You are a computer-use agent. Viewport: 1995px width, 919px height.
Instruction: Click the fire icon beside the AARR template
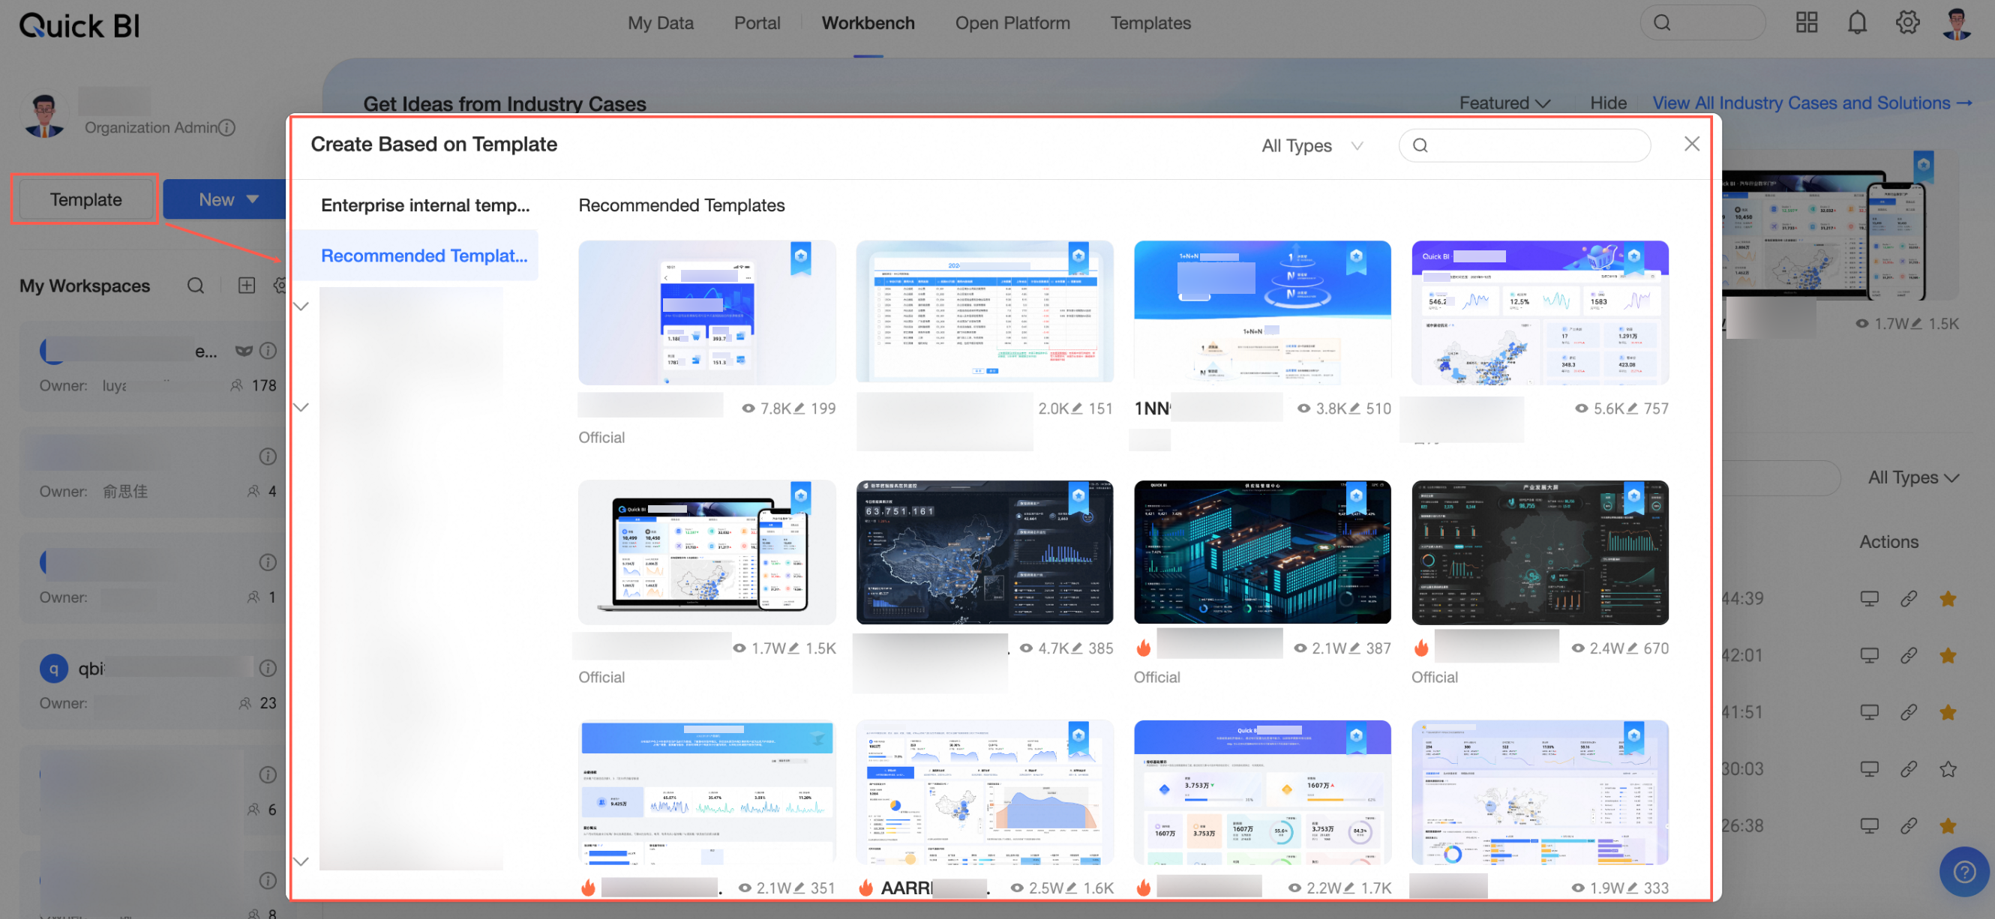click(x=865, y=888)
